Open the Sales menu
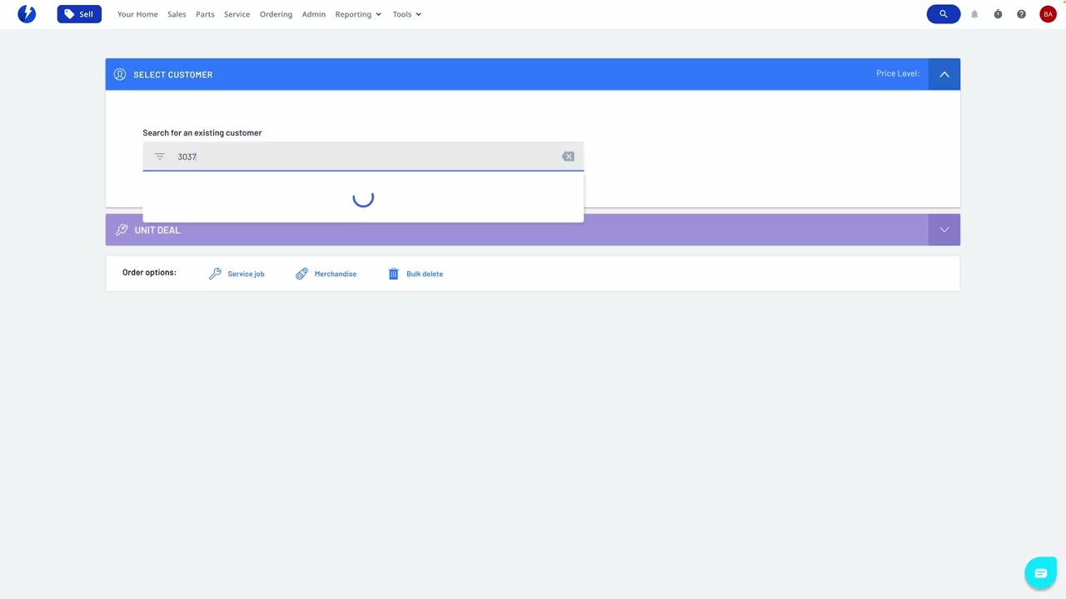 (177, 14)
